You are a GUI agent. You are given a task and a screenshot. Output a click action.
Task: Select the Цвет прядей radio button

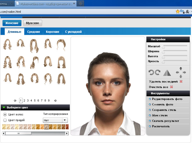[5, 120]
